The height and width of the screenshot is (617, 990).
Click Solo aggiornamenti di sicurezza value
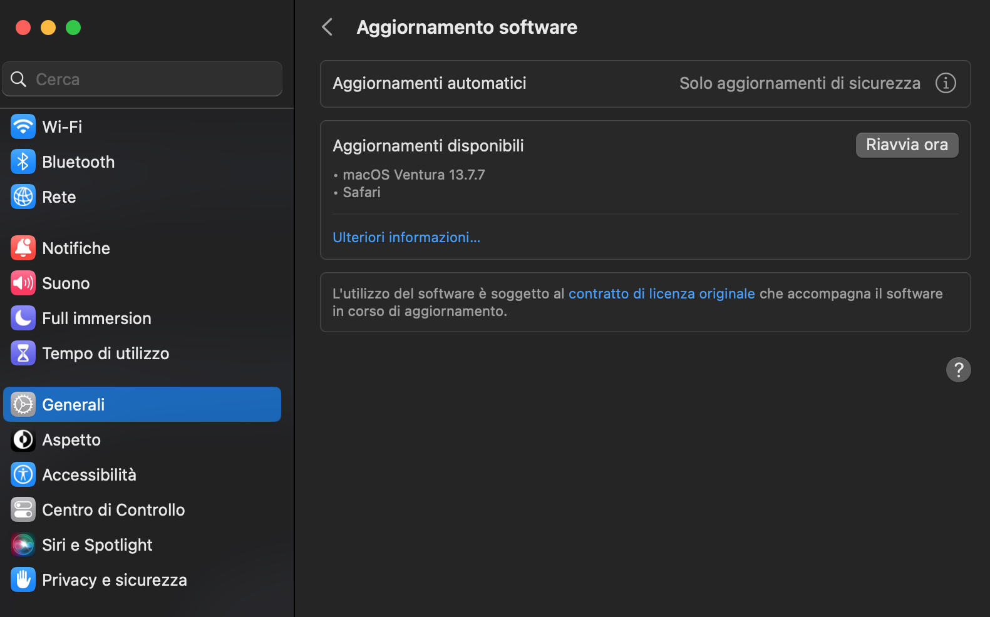click(x=800, y=83)
